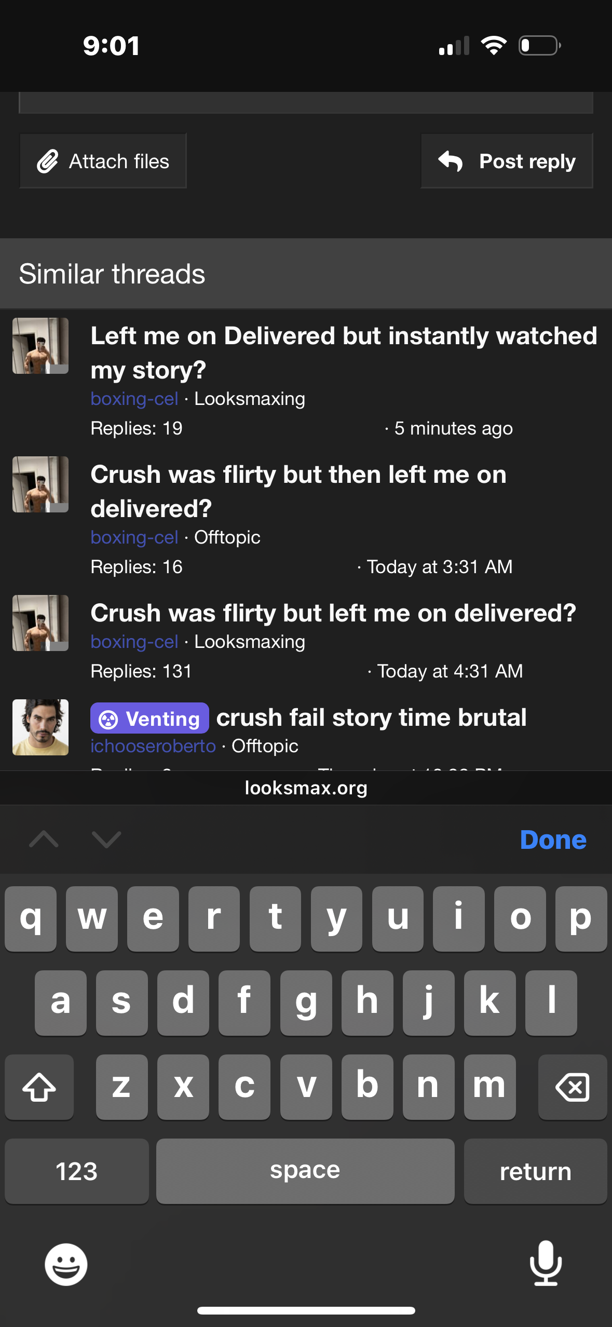Tap the emoji keyboard icon

(x=66, y=1264)
